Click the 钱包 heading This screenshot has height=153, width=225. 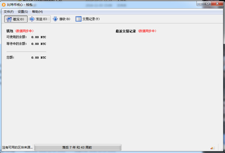10,31
